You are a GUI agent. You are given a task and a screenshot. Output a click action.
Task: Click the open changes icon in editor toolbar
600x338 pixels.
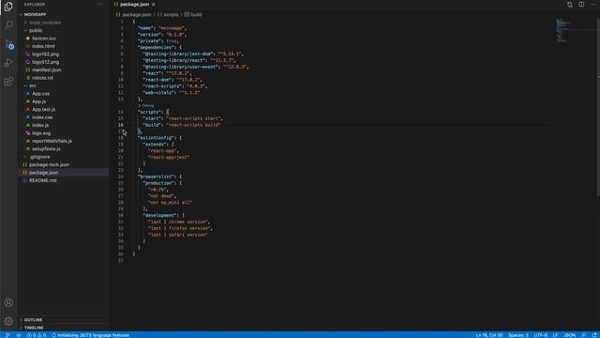[x=570, y=4]
